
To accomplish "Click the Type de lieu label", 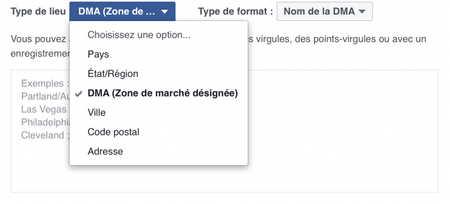I will [38, 12].
